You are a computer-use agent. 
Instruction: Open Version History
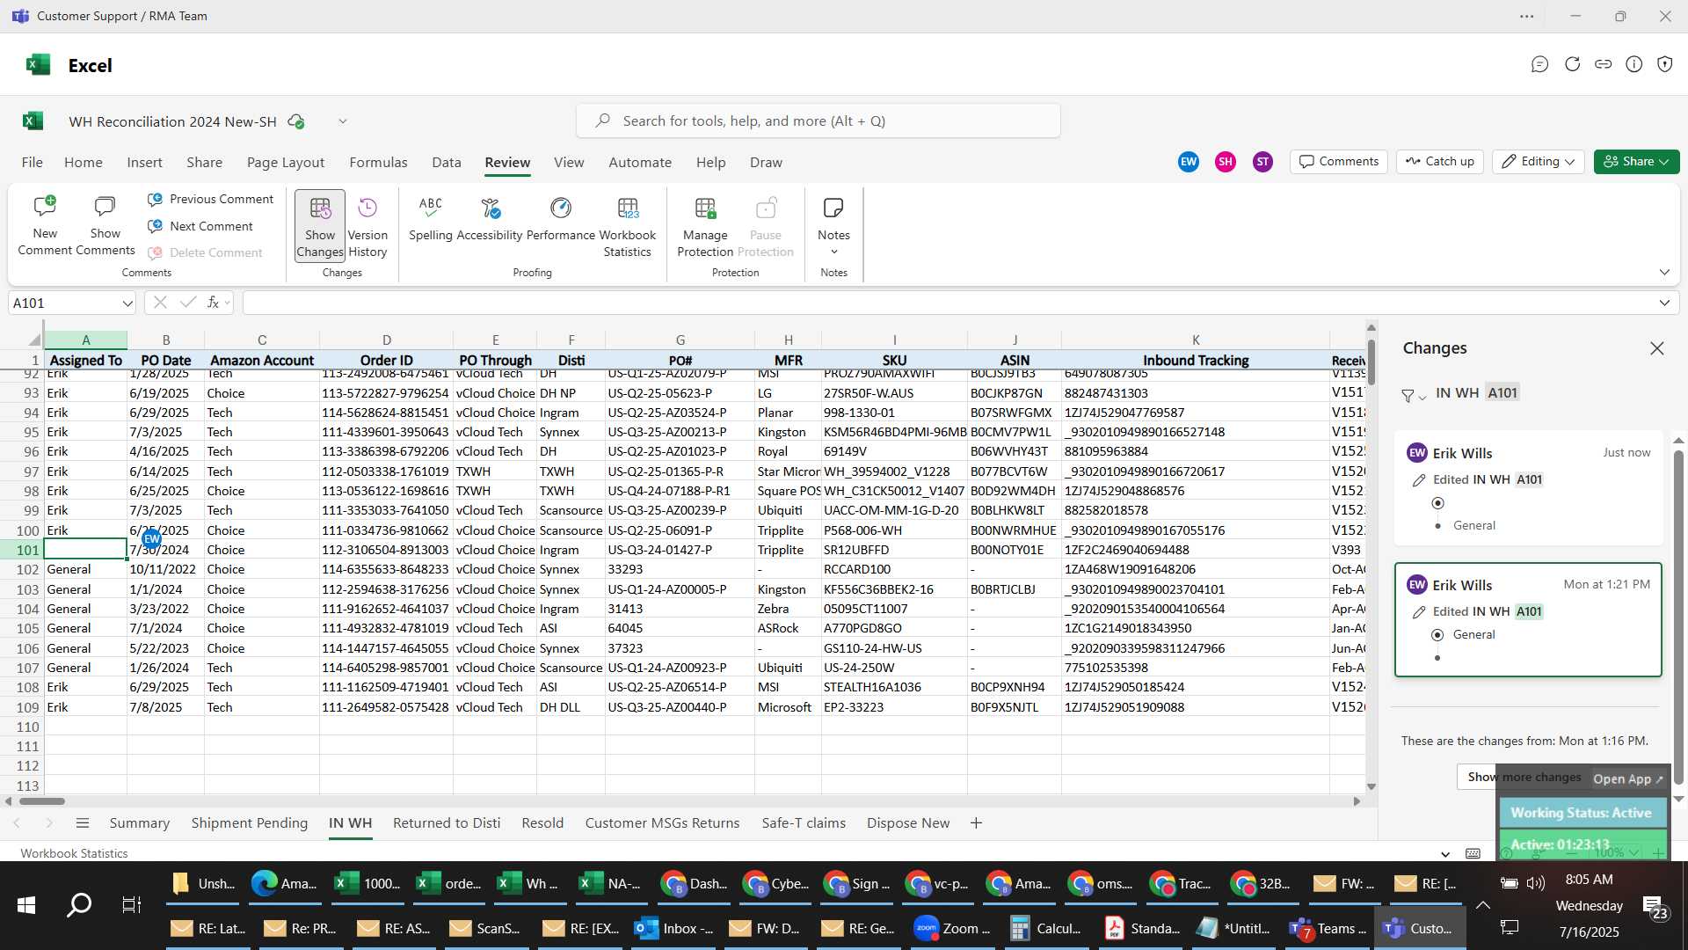(x=367, y=226)
